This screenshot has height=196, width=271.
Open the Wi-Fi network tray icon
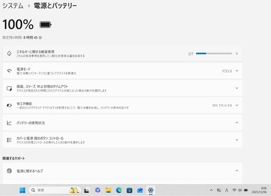point(234,190)
